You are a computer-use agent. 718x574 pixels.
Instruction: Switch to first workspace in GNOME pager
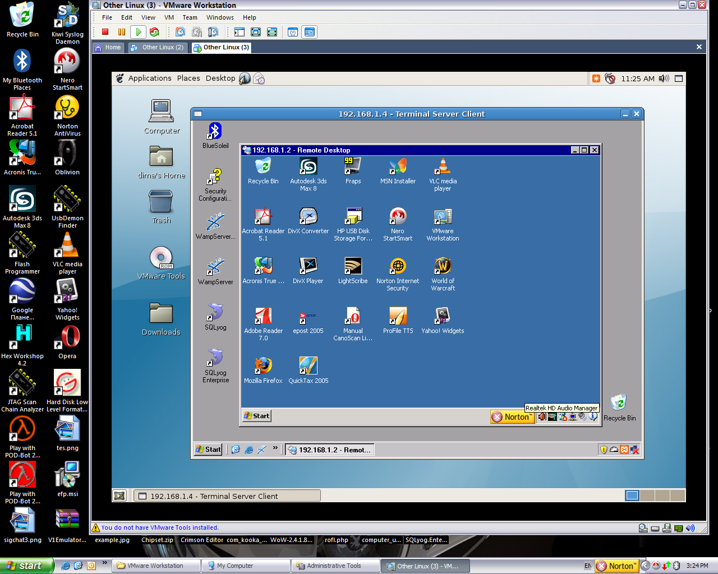coord(632,496)
